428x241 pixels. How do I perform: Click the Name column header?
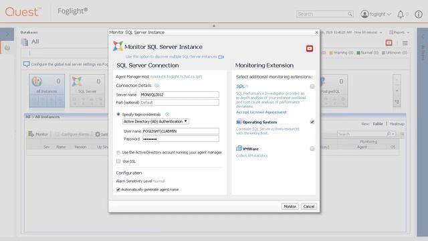click(61, 147)
